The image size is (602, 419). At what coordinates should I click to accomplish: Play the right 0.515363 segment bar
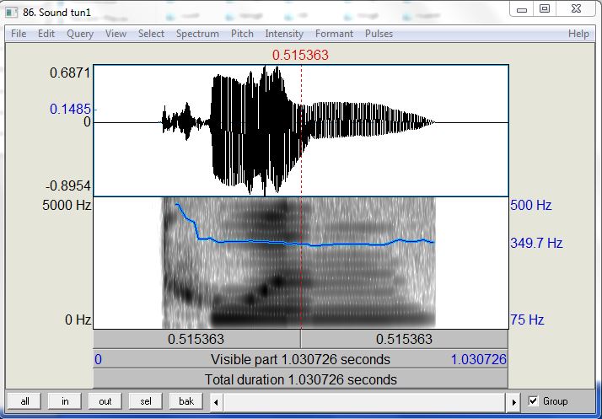click(x=404, y=339)
